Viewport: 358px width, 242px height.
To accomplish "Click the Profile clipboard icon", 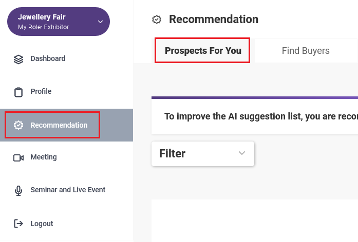I will [18, 92].
